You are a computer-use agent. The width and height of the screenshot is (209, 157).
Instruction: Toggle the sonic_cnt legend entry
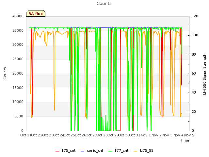92,150
